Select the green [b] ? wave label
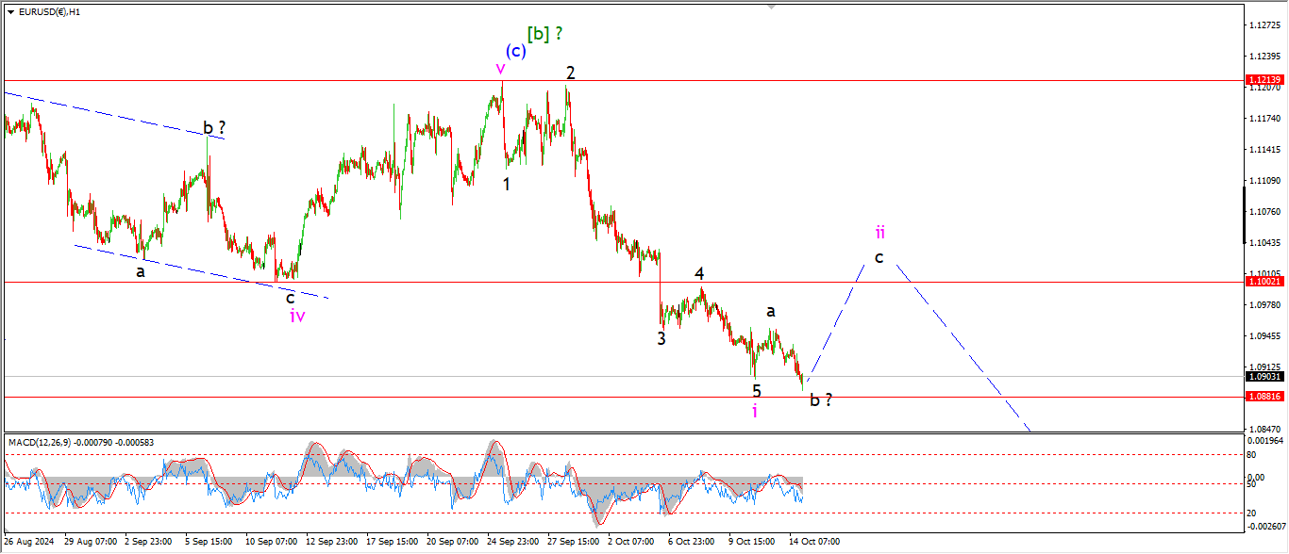 (x=544, y=34)
